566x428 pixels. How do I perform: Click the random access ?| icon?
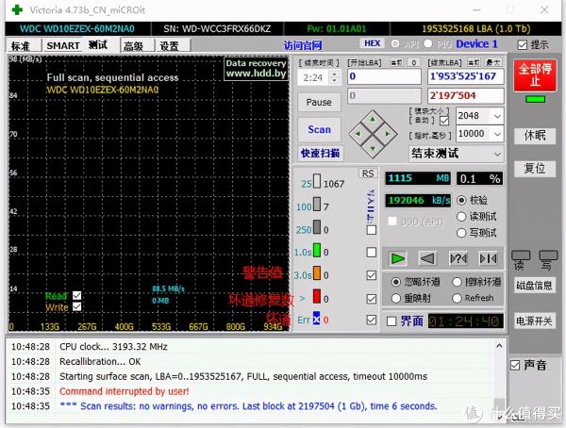point(458,257)
